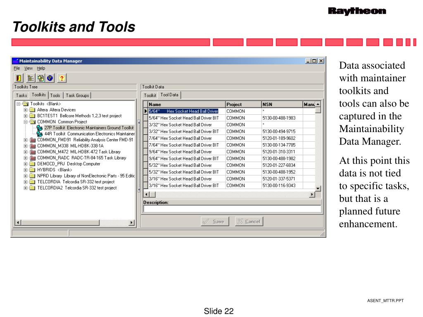
Task: Click the tool table's scroll up arrow
Action: [318, 104]
